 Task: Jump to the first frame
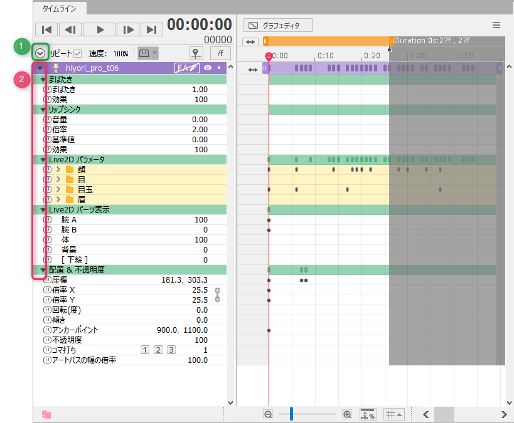tap(46, 30)
